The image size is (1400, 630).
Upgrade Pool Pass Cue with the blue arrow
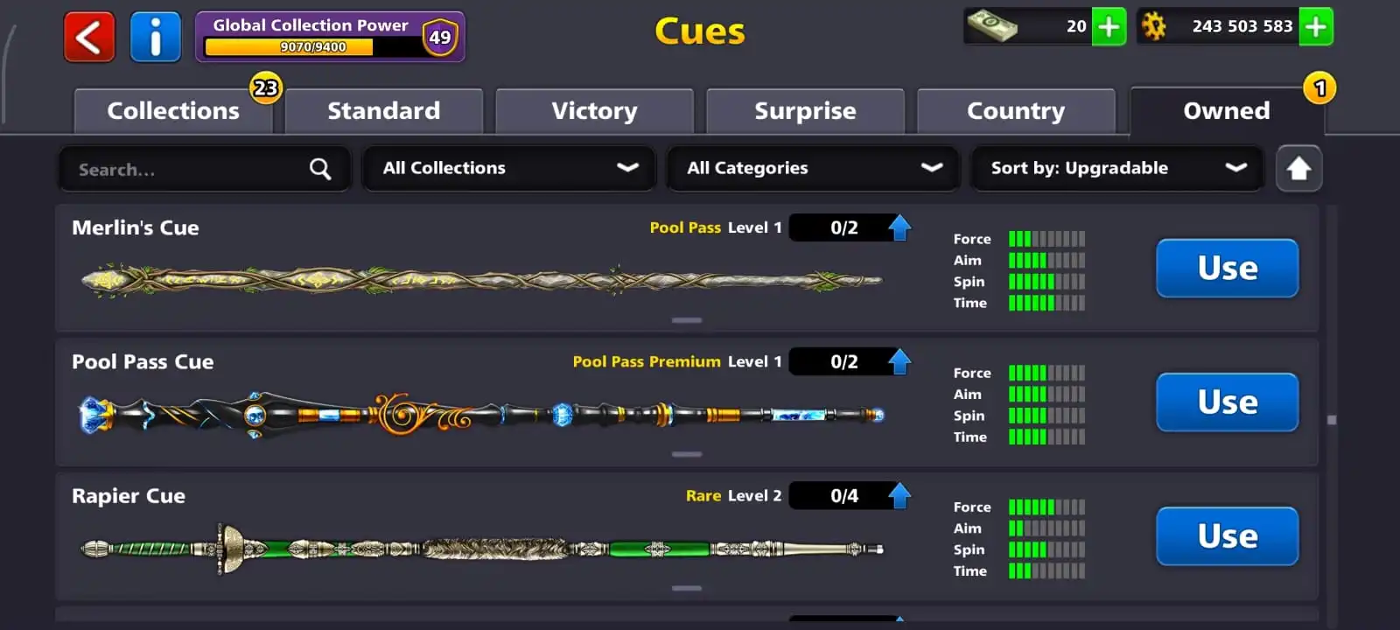899,361
